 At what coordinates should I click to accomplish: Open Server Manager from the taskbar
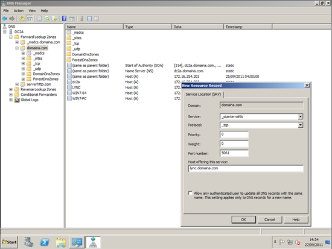click(x=29, y=242)
